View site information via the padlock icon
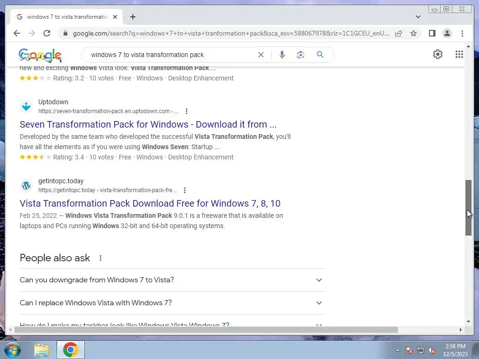479x359 pixels. [65, 33]
